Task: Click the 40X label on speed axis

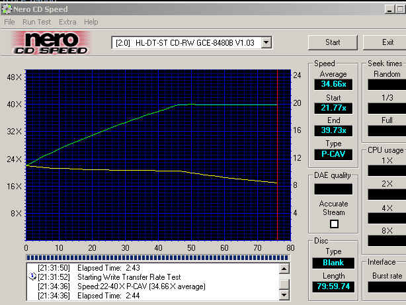Action: 15,105
